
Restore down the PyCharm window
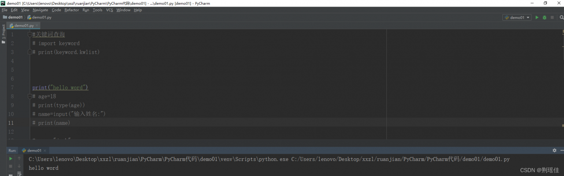click(545, 3)
